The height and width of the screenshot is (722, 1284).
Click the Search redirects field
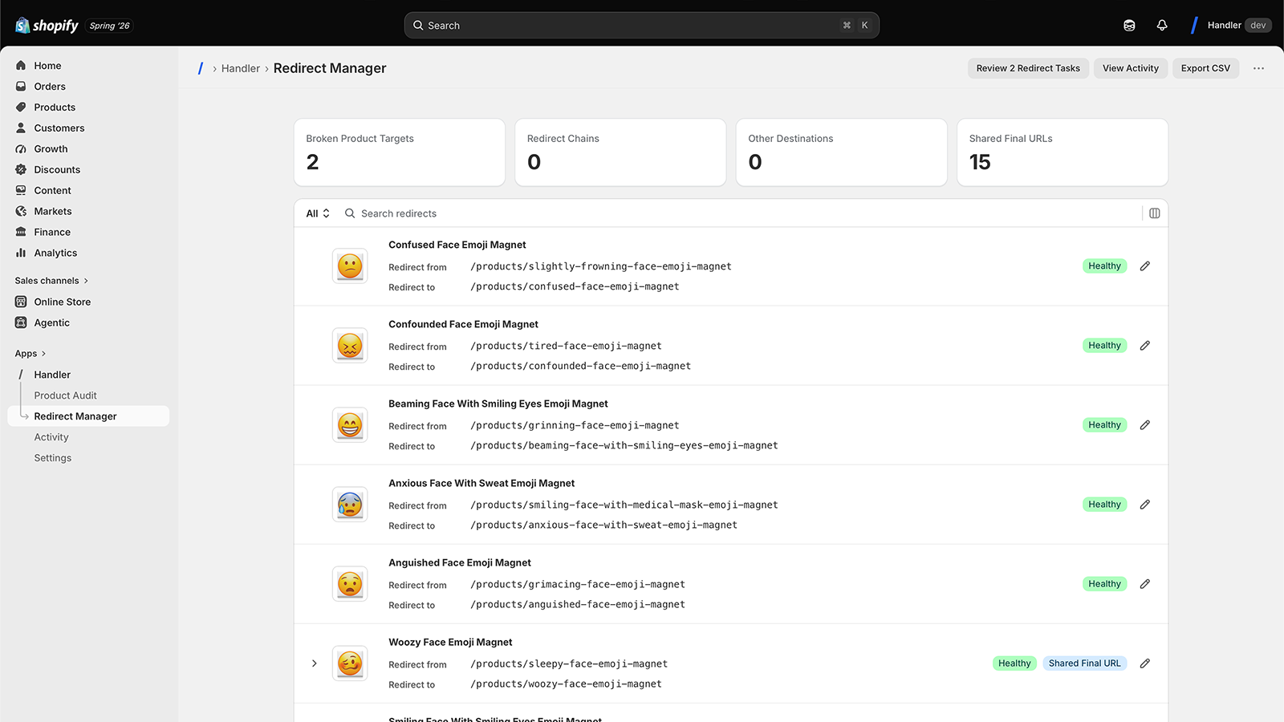click(x=738, y=213)
